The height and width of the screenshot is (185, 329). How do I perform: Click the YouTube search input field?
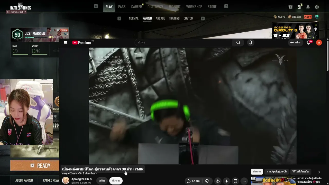pos(184,43)
